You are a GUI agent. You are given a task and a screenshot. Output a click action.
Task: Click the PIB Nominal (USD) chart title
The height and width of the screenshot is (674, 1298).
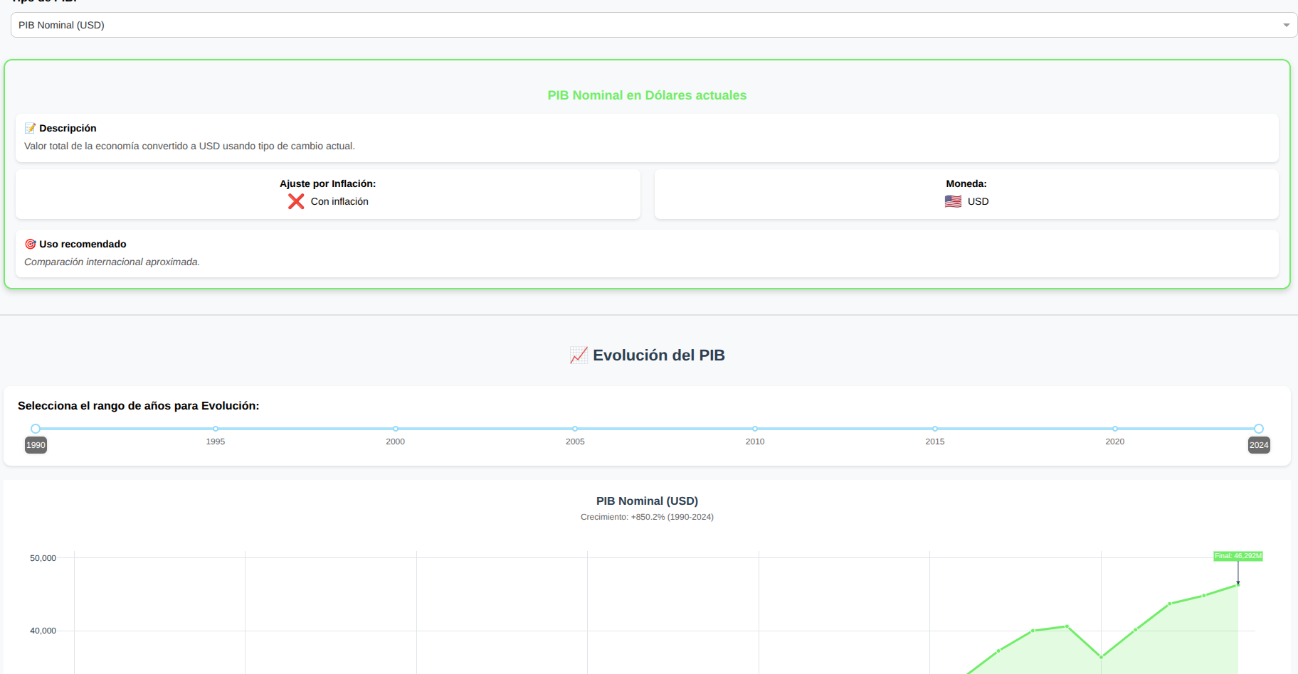point(647,501)
